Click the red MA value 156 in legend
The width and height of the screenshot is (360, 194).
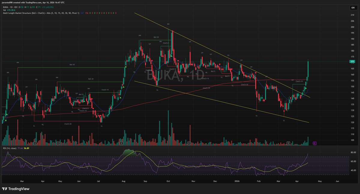click(x=86, y=13)
